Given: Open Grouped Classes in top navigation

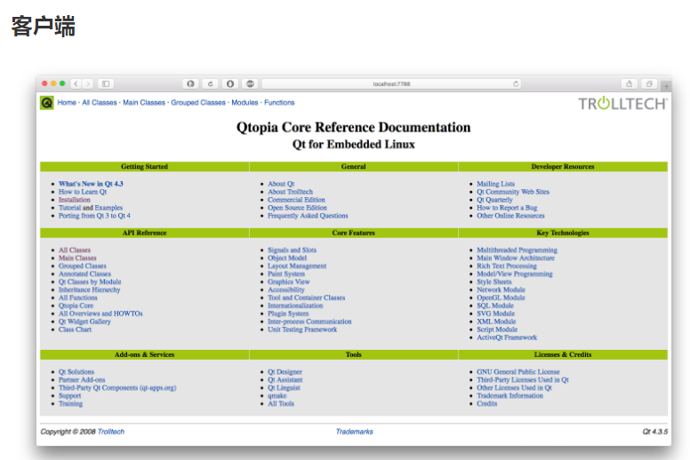Looking at the screenshot, I should [x=198, y=102].
